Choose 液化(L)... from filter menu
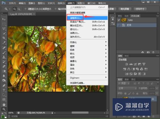 [x=87, y=29]
